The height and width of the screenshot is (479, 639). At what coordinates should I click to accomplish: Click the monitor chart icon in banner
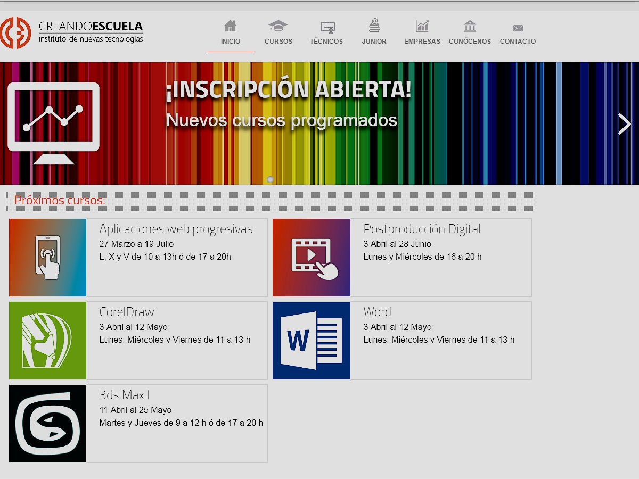53,123
